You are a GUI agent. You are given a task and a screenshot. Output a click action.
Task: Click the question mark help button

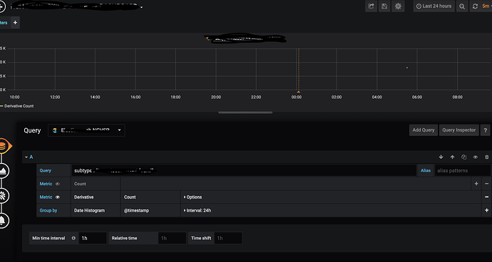485,130
